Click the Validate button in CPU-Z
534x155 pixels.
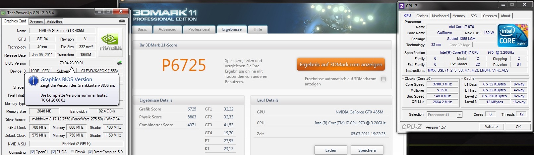(491, 127)
